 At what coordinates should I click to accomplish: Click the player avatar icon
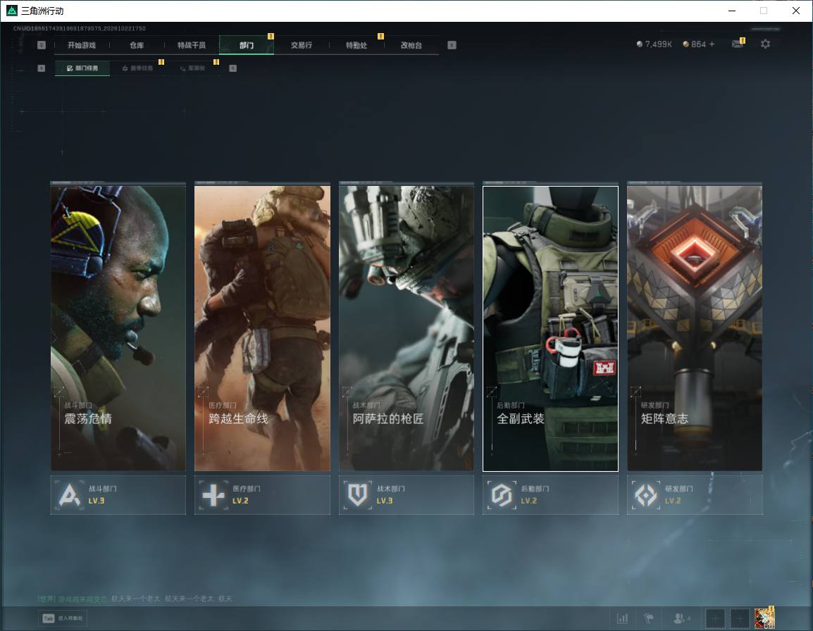(764, 618)
